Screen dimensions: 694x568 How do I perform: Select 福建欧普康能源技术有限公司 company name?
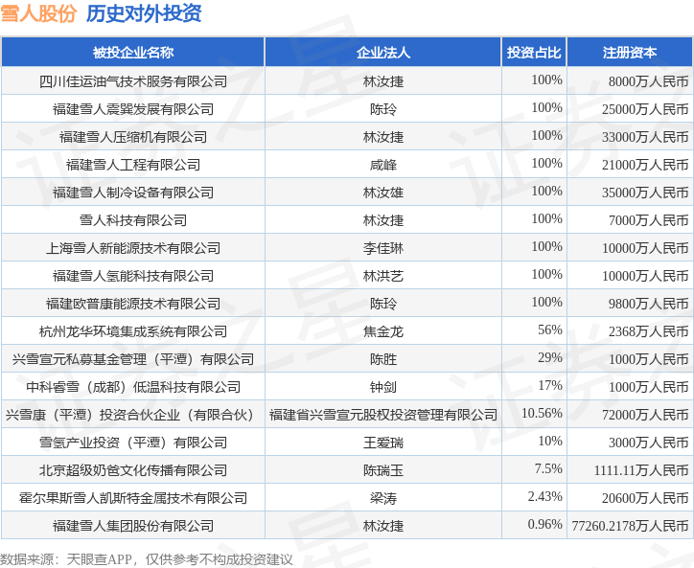coord(133,304)
